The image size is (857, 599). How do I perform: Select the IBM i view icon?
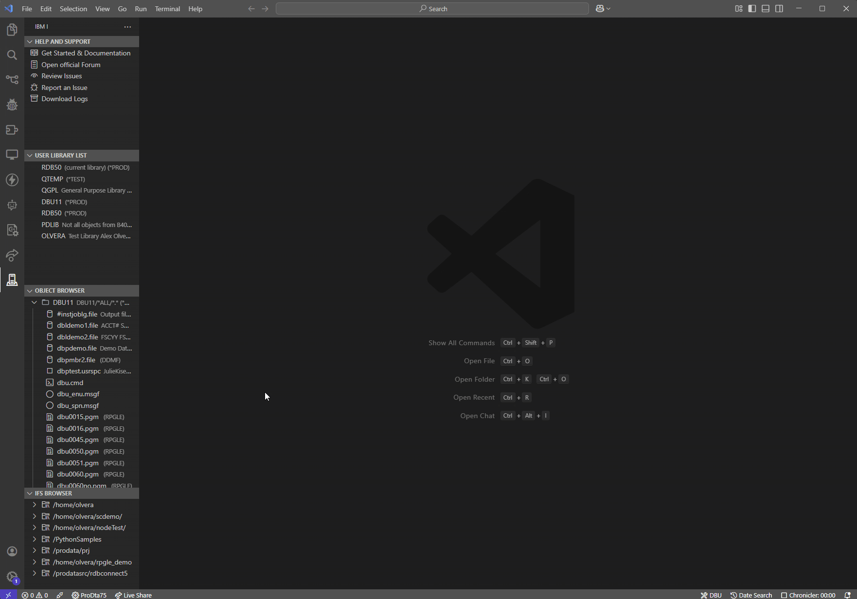(12, 280)
